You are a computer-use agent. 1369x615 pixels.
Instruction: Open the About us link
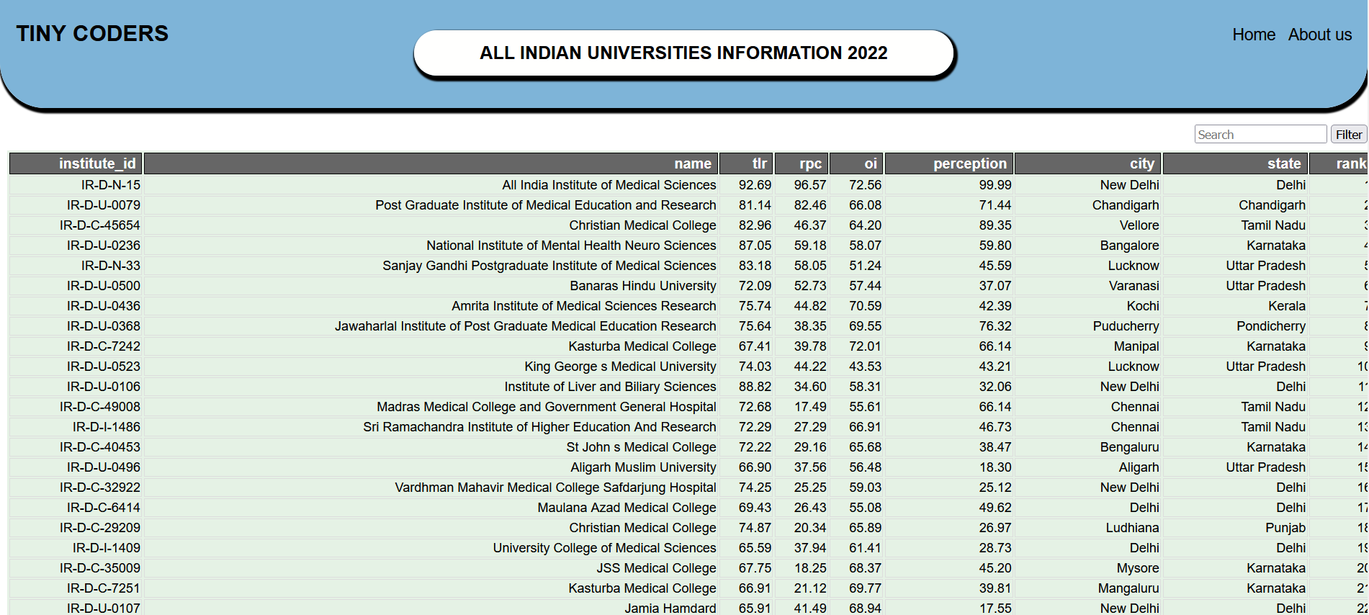1319,35
